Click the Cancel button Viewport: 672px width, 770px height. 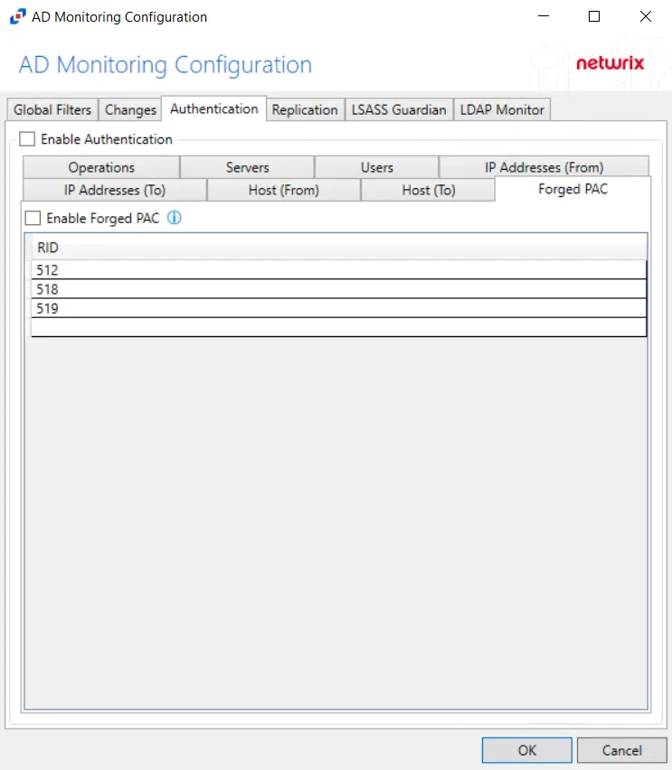(622, 750)
